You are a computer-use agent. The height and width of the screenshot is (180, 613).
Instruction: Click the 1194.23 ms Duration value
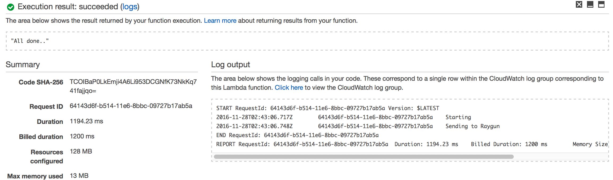[x=86, y=121]
